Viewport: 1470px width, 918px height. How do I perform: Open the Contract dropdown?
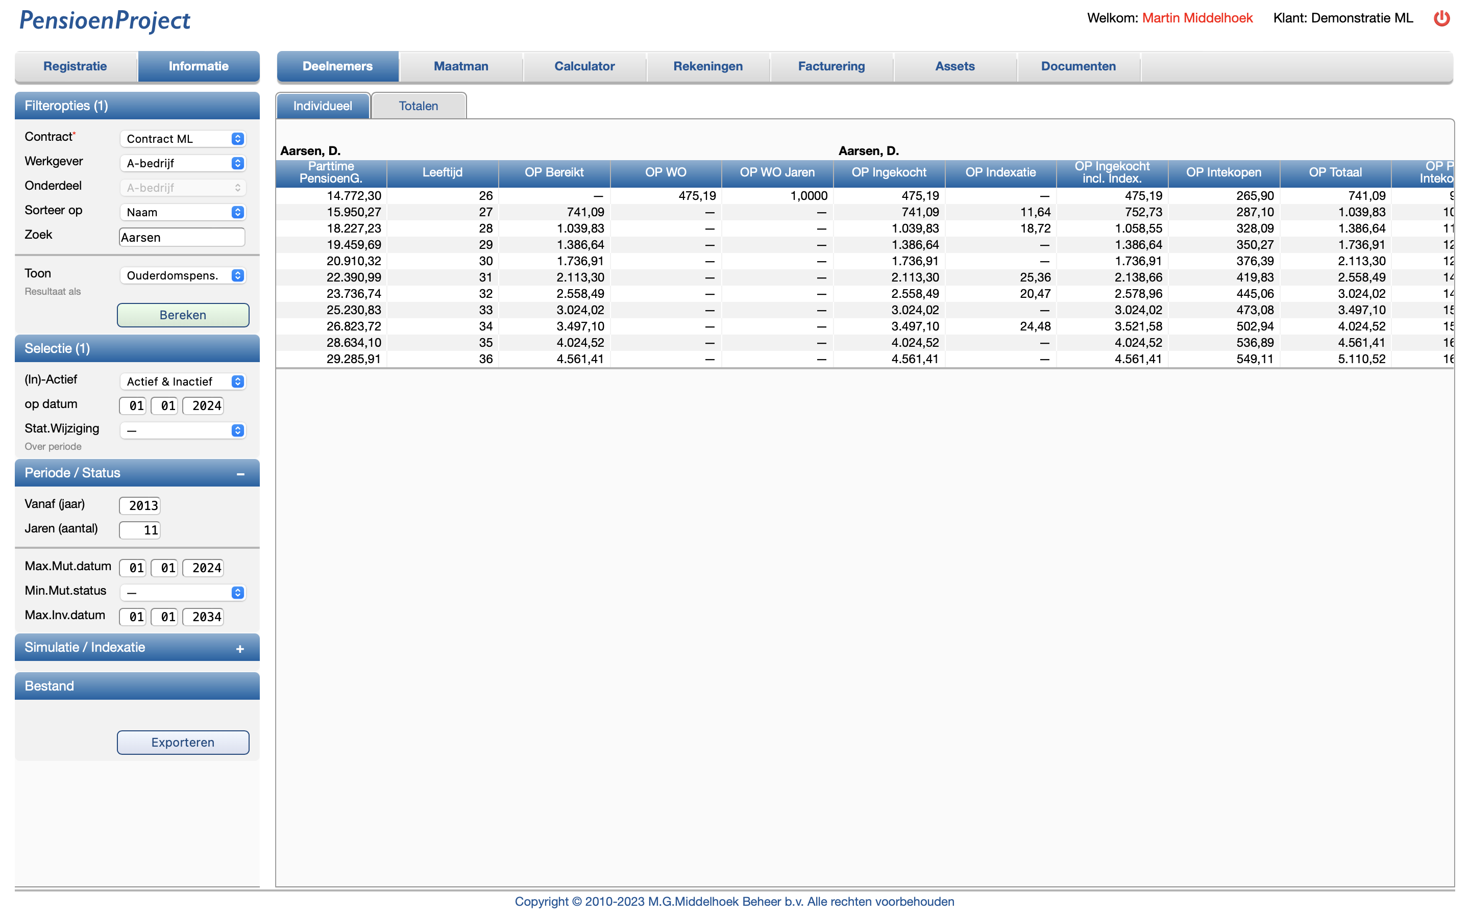click(183, 139)
